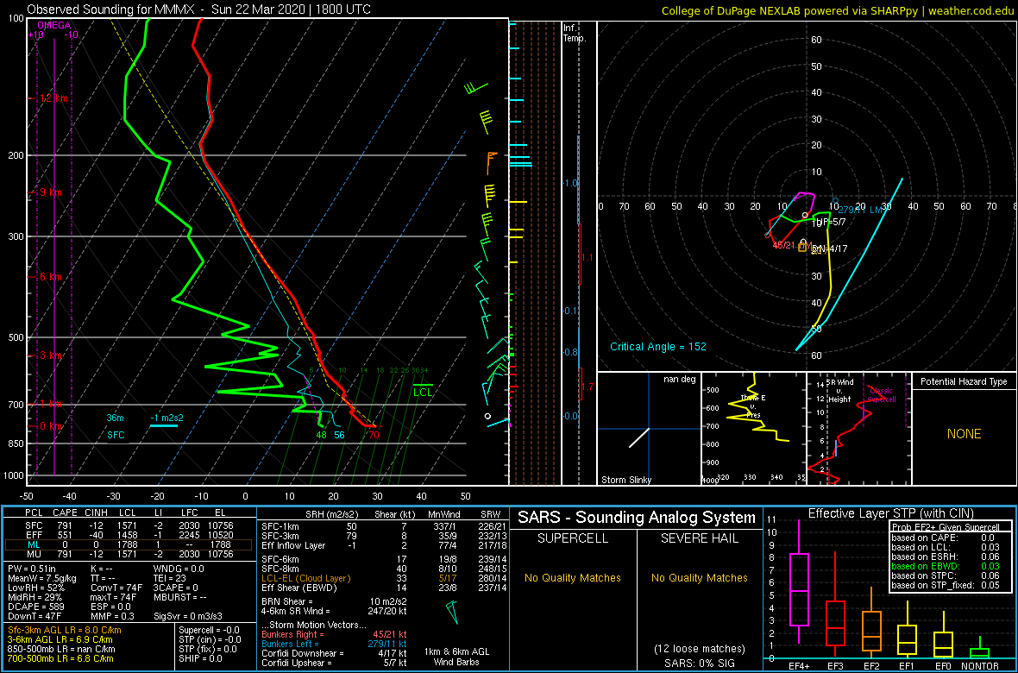
Task: Click the Critical Angle = 152 text
Action: coord(657,347)
